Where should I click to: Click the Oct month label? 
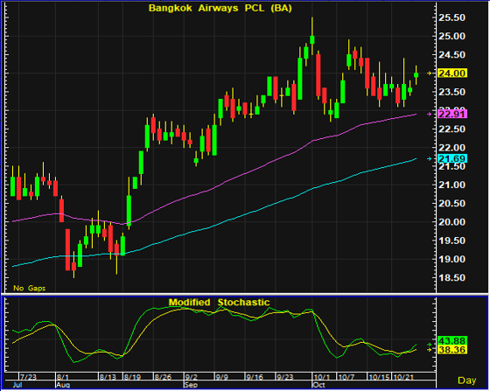point(319,385)
